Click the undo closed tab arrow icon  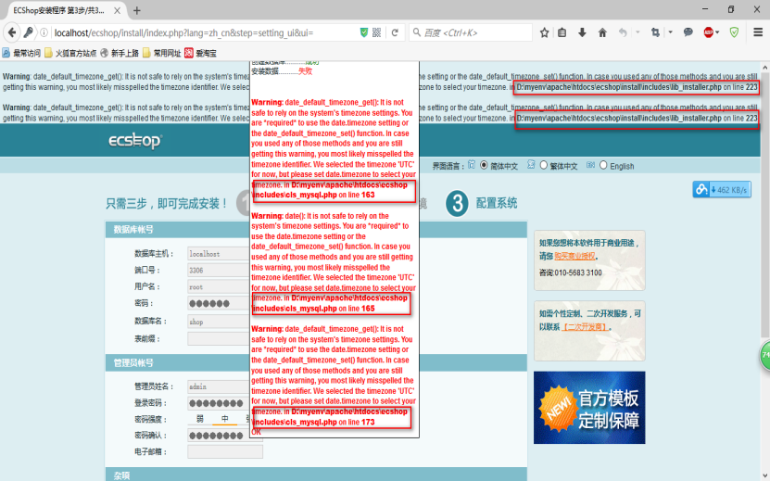click(x=623, y=32)
